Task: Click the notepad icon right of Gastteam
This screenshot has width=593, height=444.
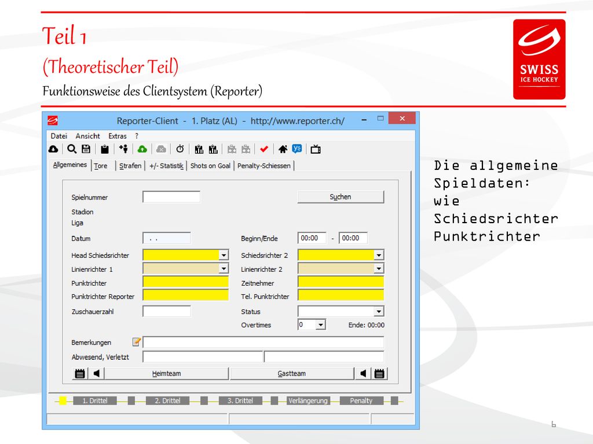Action: [379, 374]
